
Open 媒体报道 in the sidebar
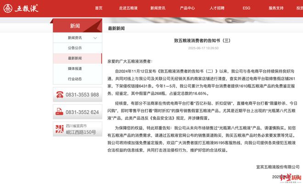tap(75, 68)
